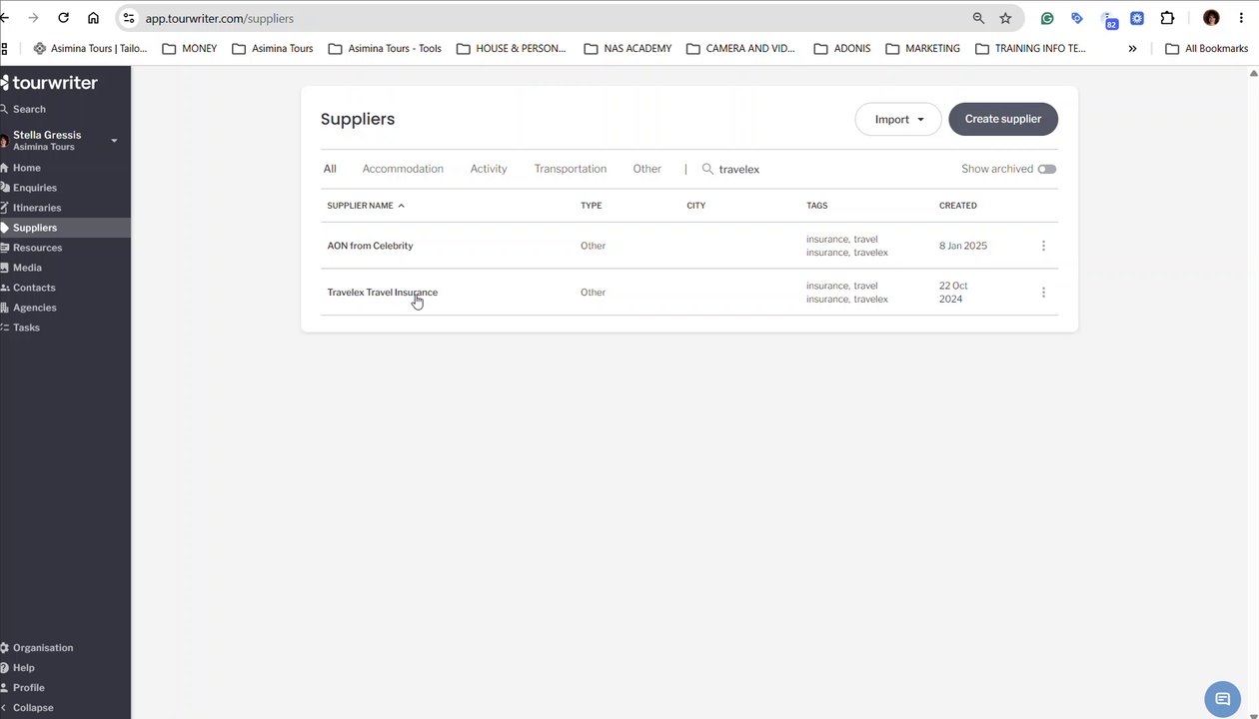Go to Enquiries in sidebar

click(x=34, y=188)
